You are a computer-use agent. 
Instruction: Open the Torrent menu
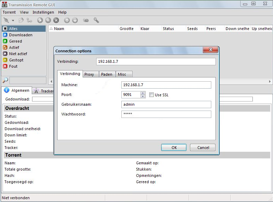9,12
